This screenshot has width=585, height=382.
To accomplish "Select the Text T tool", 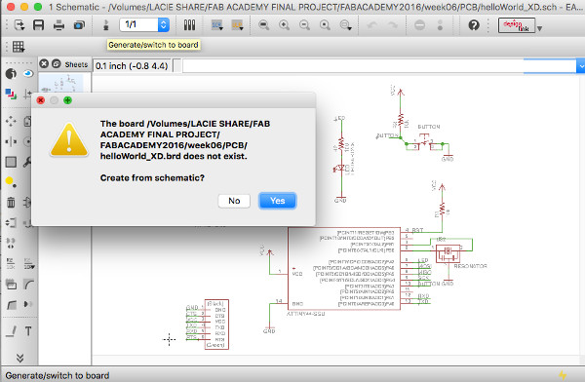I will (x=28, y=331).
